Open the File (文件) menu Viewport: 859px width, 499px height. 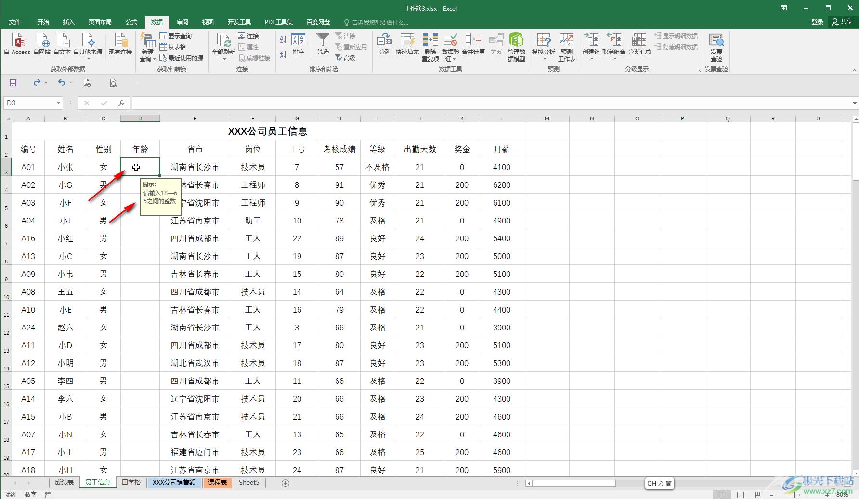pyautogui.click(x=15, y=22)
